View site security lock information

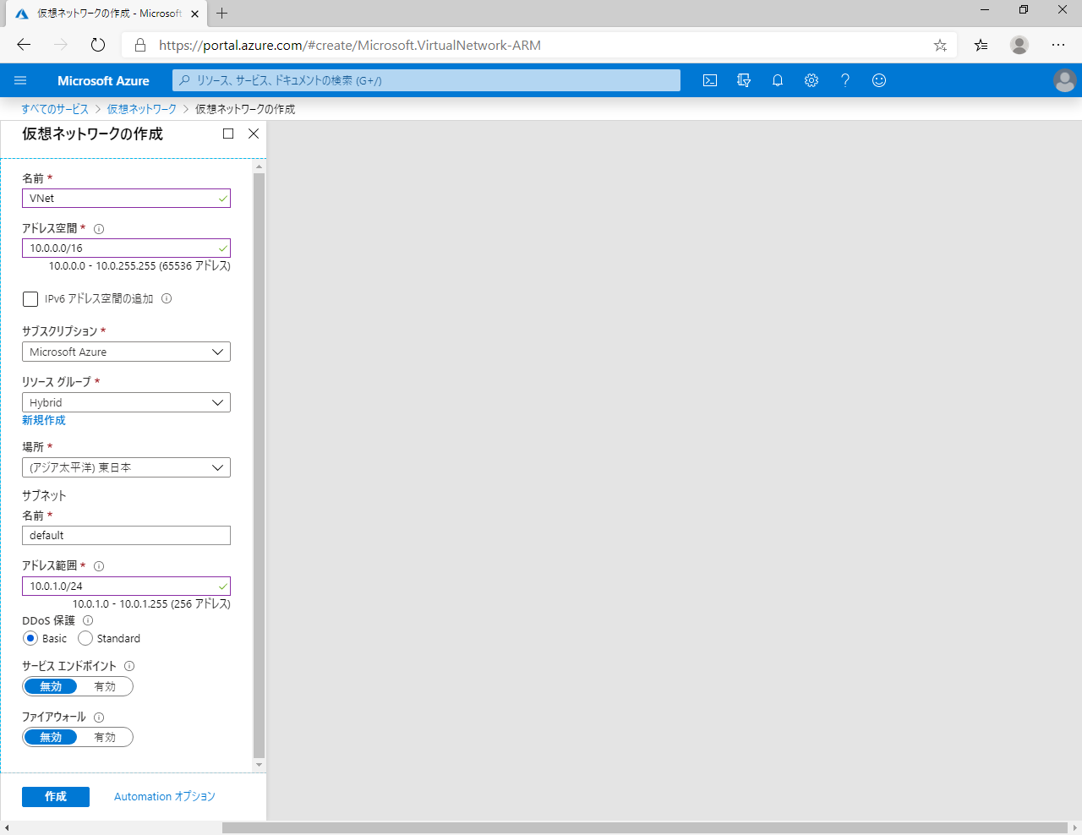tap(140, 45)
